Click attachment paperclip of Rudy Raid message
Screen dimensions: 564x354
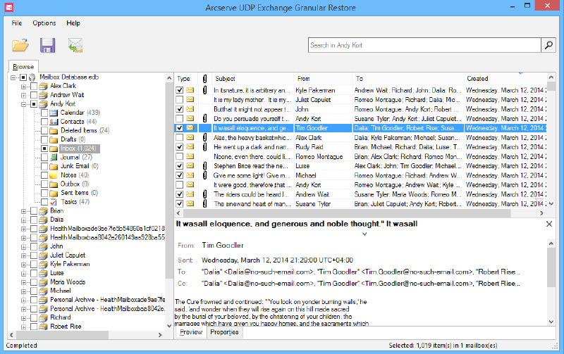point(204,147)
